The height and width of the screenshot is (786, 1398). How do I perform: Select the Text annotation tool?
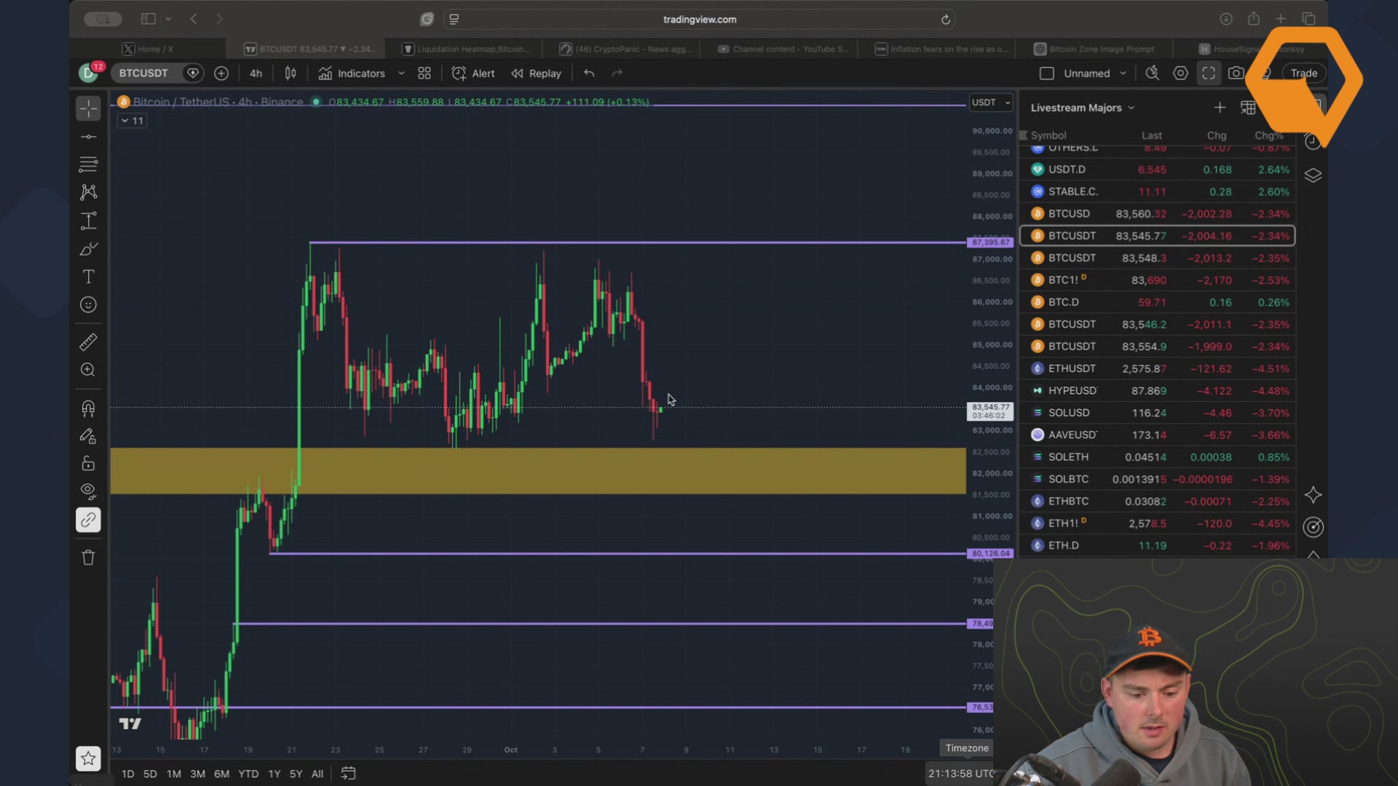[x=88, y=277]
